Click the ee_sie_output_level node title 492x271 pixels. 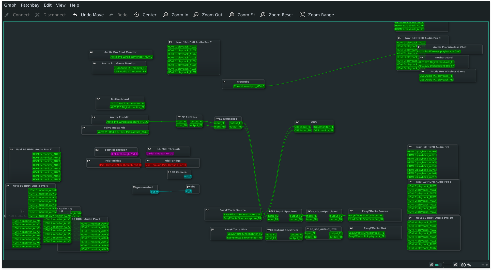click(324, 212)
